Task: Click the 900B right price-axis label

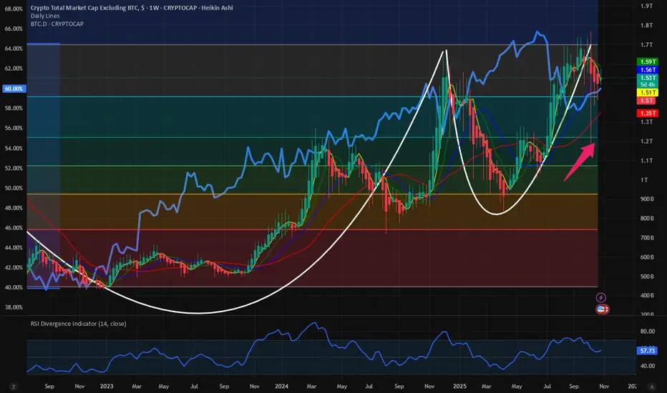Action: (x=648, y=199)
